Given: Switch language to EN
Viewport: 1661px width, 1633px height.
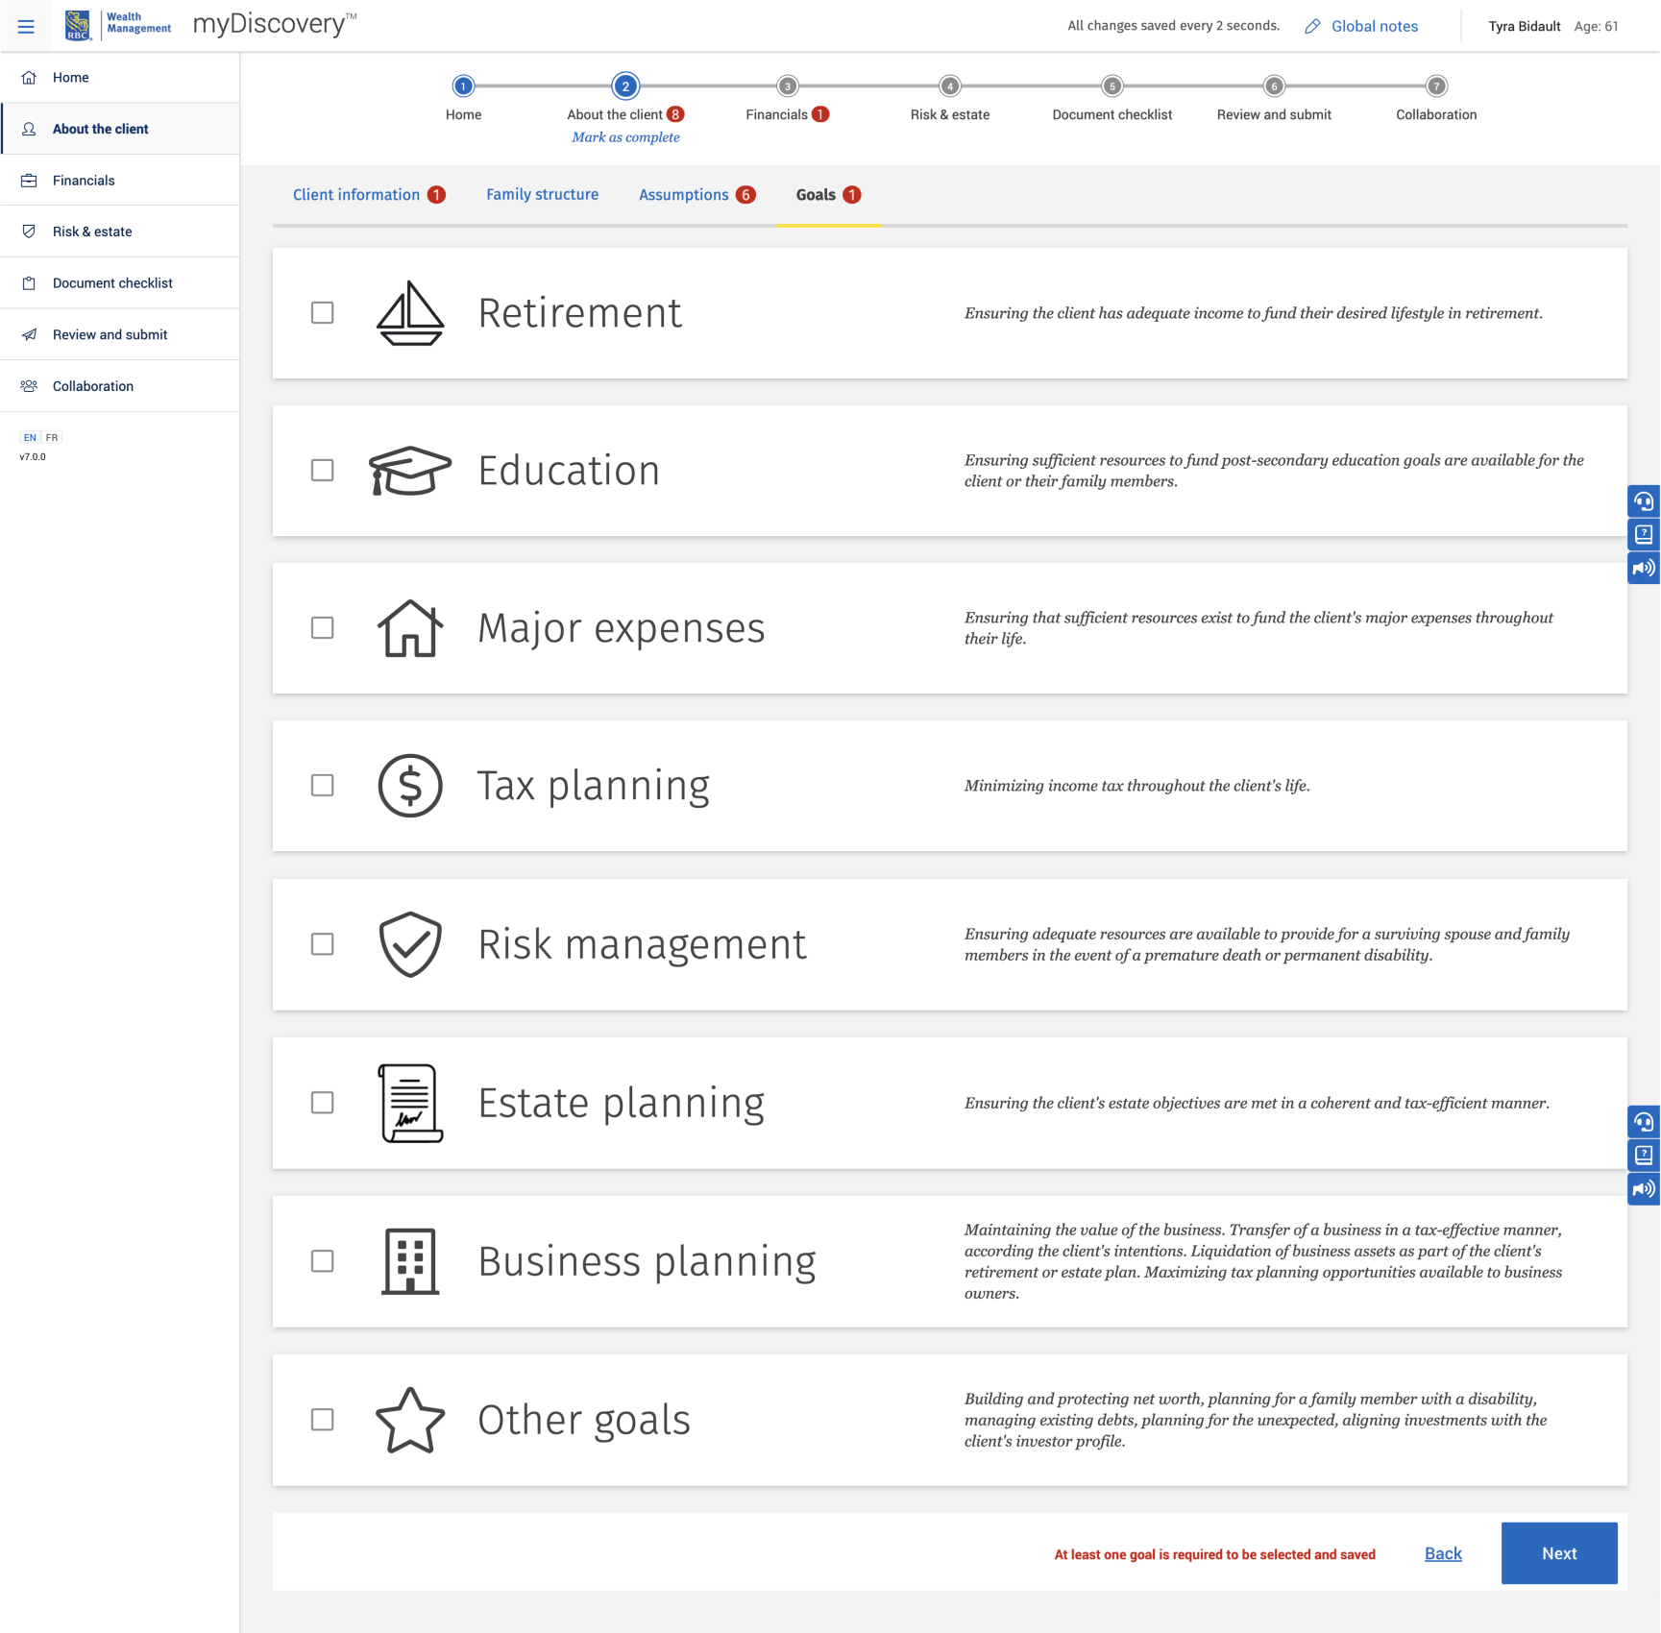Looking at the screenshot, I should (30, 437).
